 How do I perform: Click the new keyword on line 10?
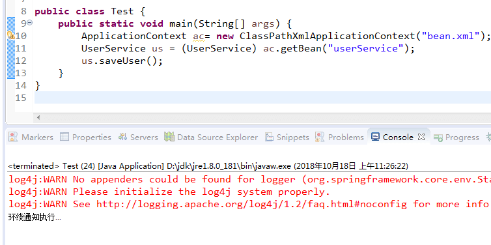(x=225, y=36)
